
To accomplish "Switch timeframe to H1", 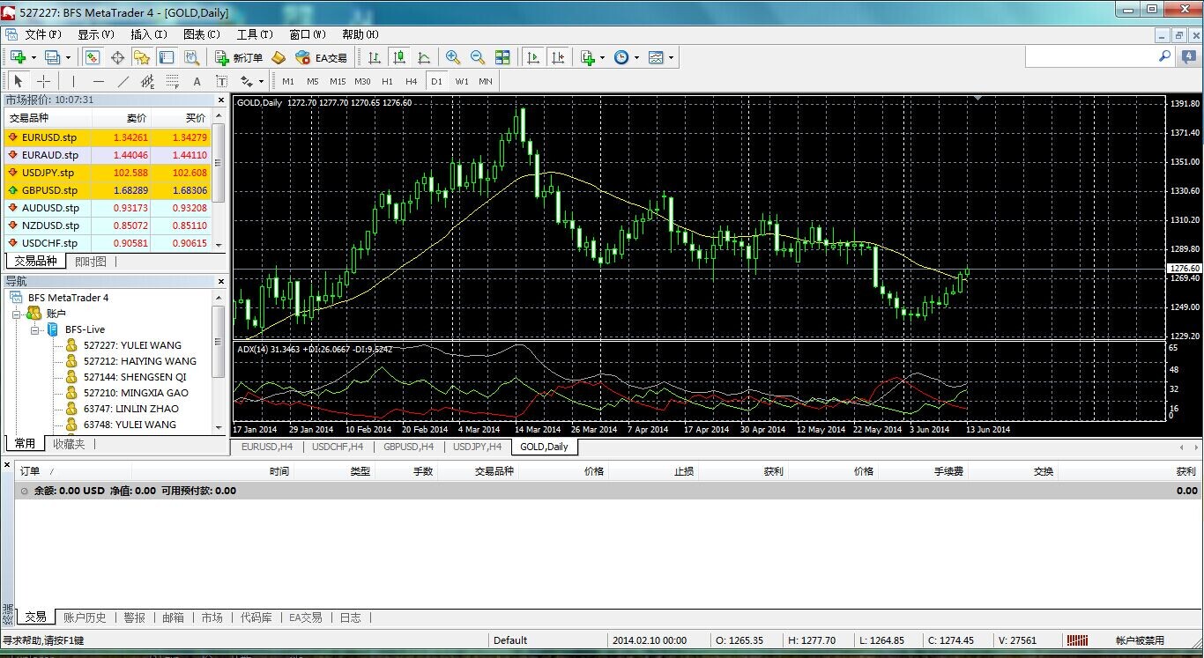I will pyautogui.click(x=387, y=81).
